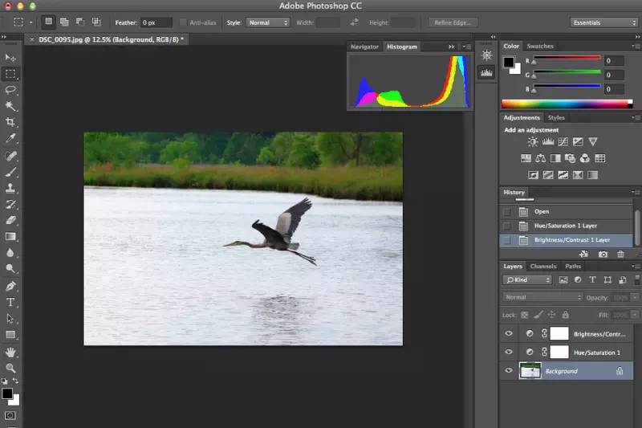Add a Curves adjustment
The image size is (642, 428).
click(x=563, y=141)
